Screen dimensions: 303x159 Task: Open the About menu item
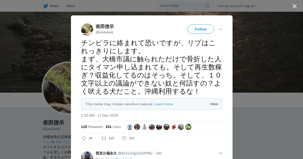click(70, 6)
